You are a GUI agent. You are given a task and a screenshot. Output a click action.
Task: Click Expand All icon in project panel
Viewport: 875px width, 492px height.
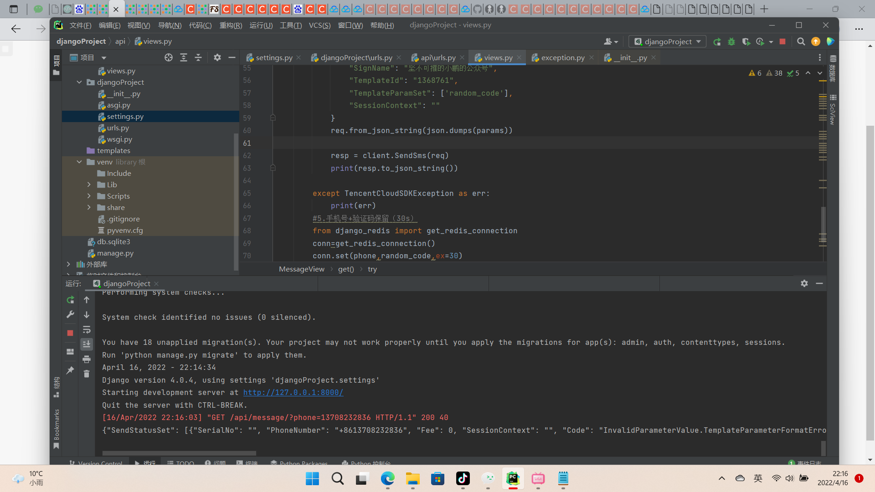pyautogui.click(x=184, y=57)
